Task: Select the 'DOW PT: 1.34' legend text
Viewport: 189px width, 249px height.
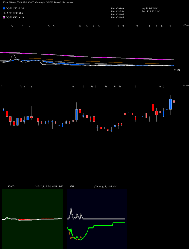Action: pyautogui.click(x=15, y=18)
